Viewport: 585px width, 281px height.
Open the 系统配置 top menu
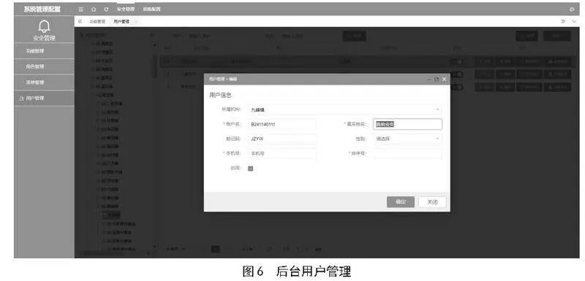point(151,9)
